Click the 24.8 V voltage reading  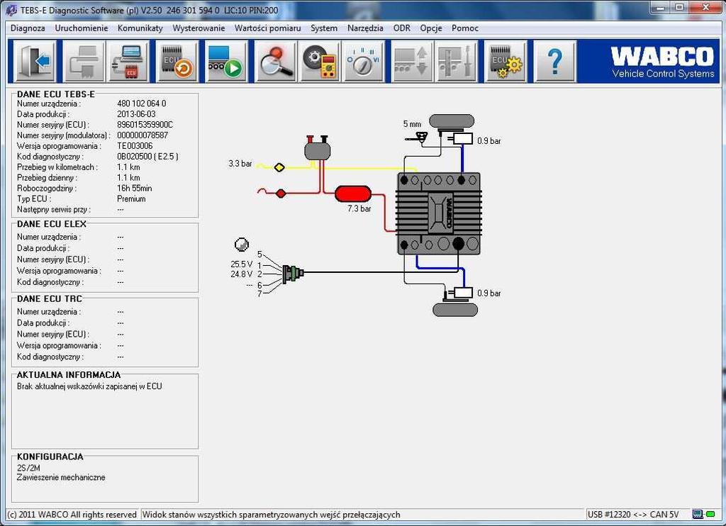(x=242, y=274)
